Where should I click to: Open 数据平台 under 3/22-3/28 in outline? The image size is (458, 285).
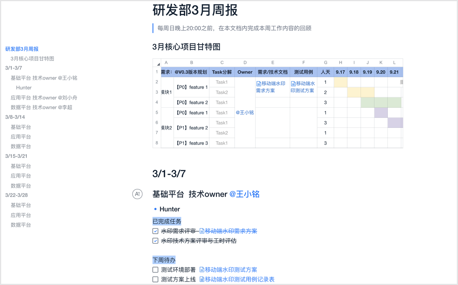[x=21, y=225]
